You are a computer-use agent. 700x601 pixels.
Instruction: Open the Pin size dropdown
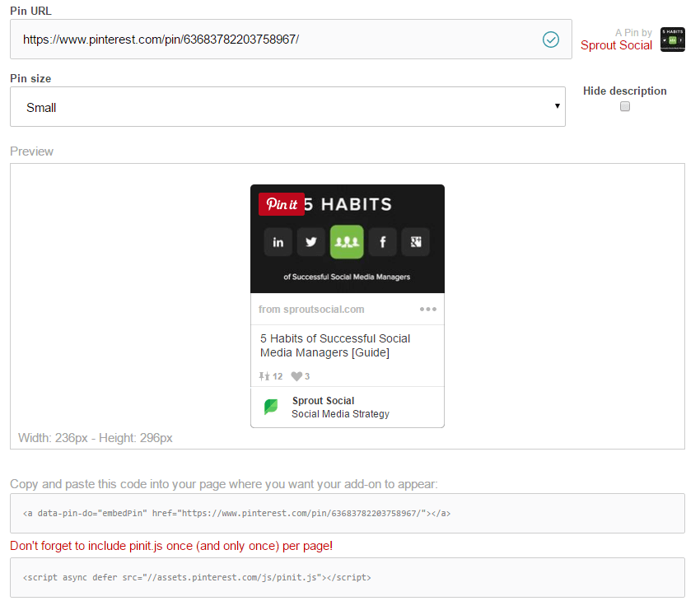click(x=288, y=107)
